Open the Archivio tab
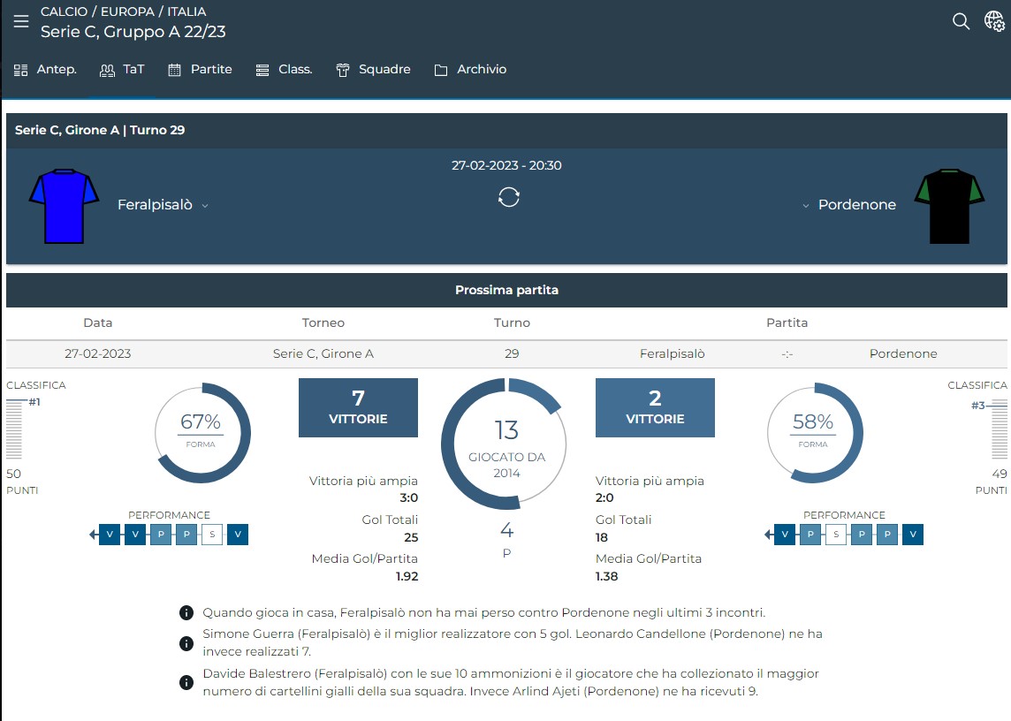This screenshot has width=1011, height=721. pyautogui.click(x=471, y=70)
